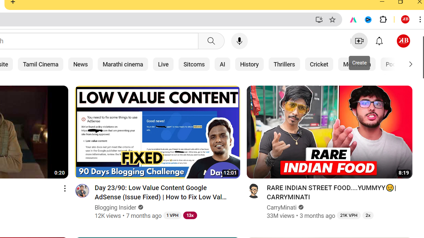Open the Extensions puzzle icon
Viewport: 424px width, 238px height.
point(383,20)
